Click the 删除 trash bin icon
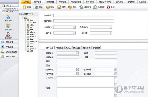The width and height of the screenshot is (148, 97). [36, 7]
